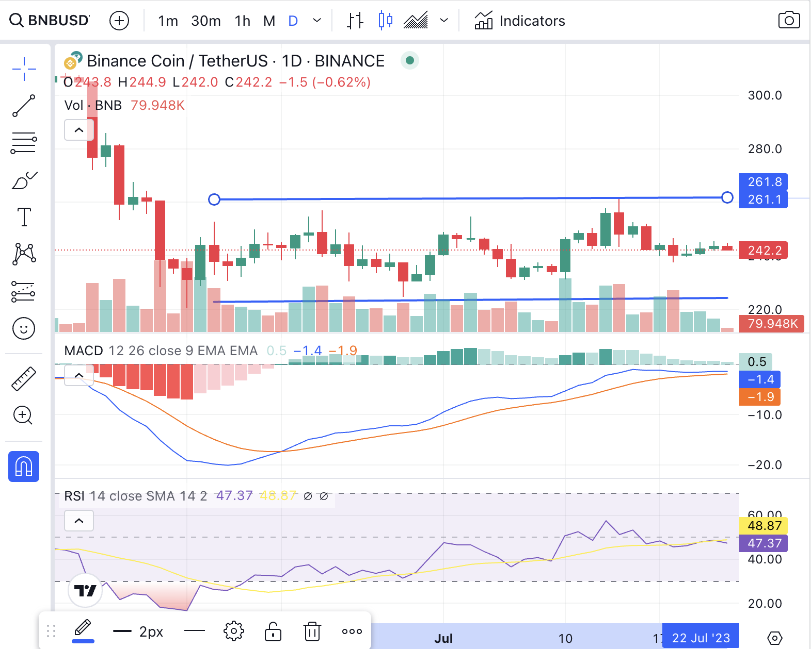The image size is (811, 649).
Task: Choose area chart style
Action: click(416, 21)
